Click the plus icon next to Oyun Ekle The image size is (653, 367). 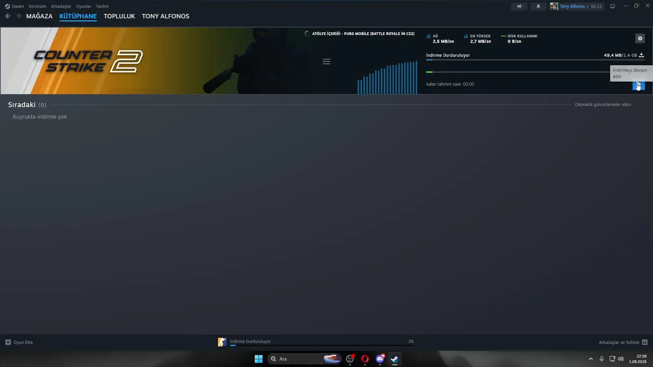[8, 342]
